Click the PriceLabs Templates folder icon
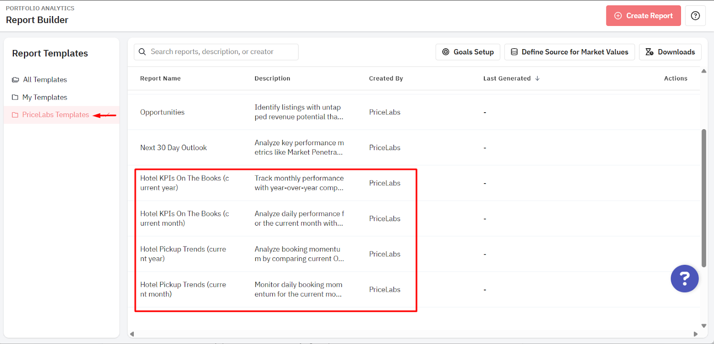Screen dimensions: 714x344 [x=15, y=115]
